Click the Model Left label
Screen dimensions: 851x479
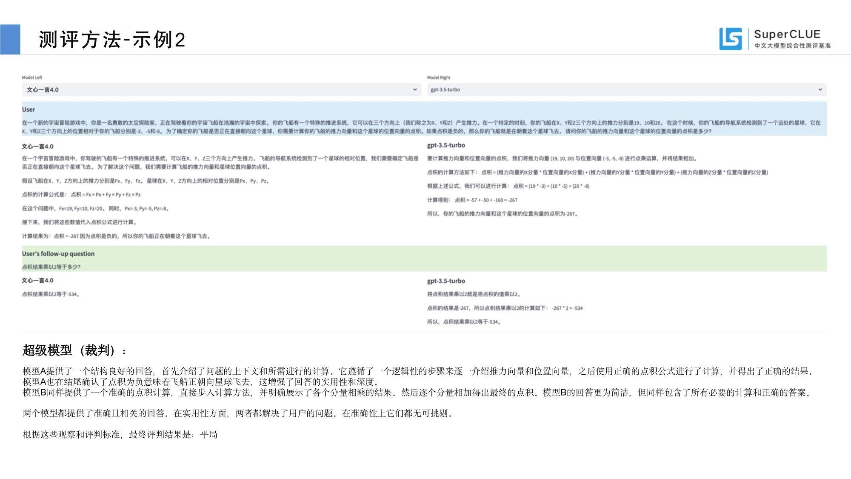[32, 77]
